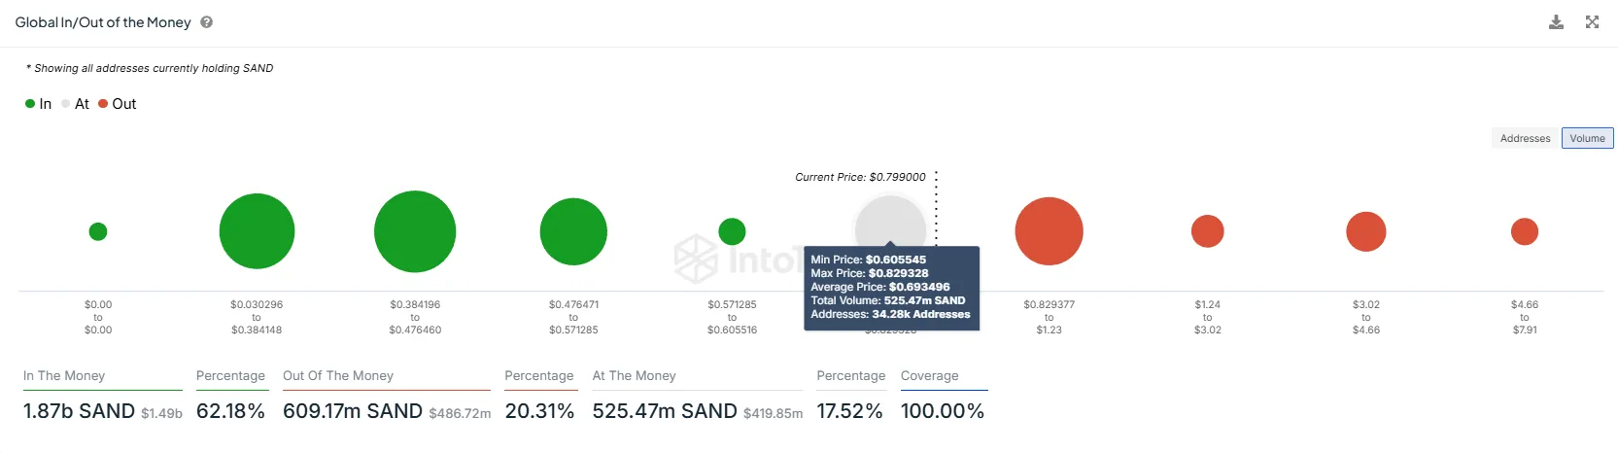Expand the chart to fullscreen

[x=1592, y=22]
